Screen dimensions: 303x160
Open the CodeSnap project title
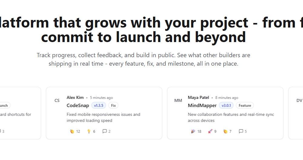tap(78, 106)
